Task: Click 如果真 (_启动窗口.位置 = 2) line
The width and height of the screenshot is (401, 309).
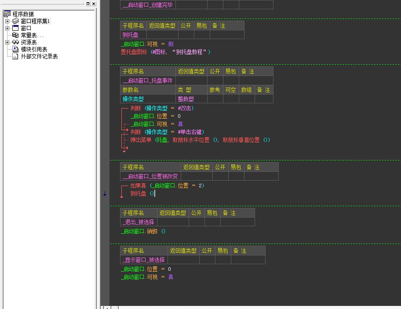Action: coord(167,185)
